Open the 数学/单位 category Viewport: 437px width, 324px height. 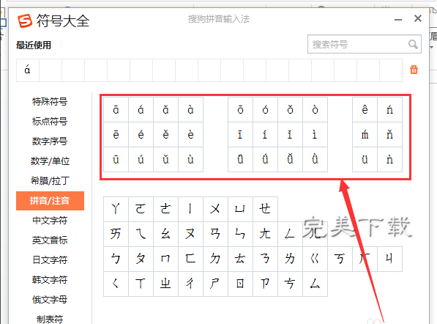(50, 161)
